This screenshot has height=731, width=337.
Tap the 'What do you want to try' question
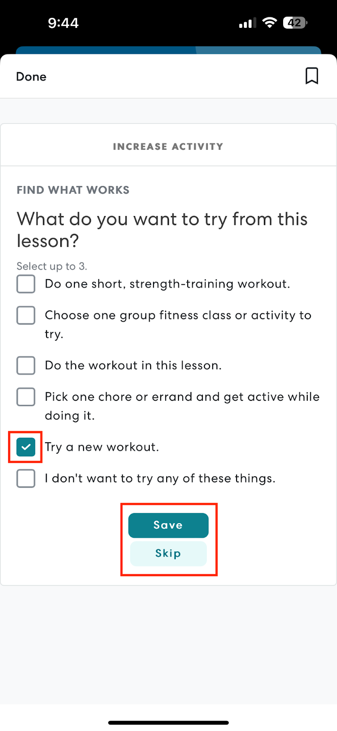coord(162,230)
